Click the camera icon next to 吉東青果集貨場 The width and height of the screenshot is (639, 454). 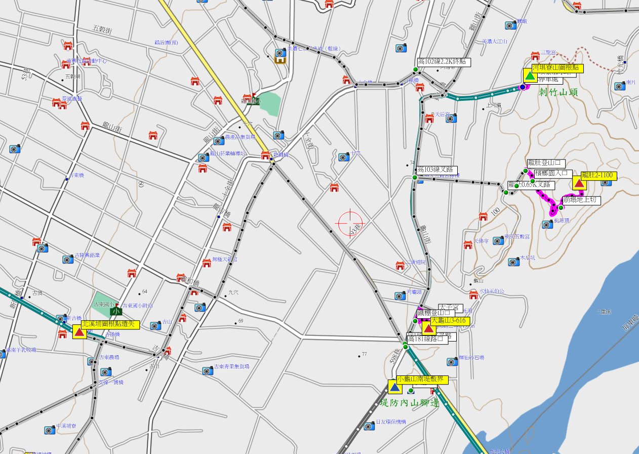(x=207, y=370)
